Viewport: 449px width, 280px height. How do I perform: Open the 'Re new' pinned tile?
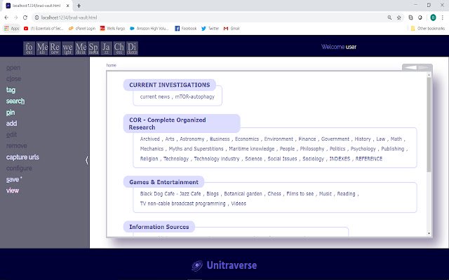[55, 48]
